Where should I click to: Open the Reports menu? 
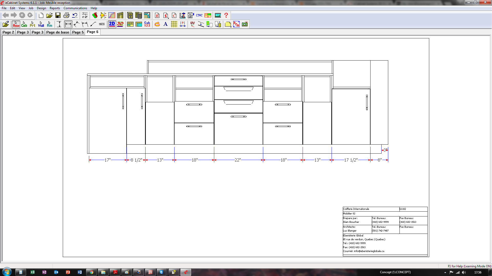coord(55,8)
